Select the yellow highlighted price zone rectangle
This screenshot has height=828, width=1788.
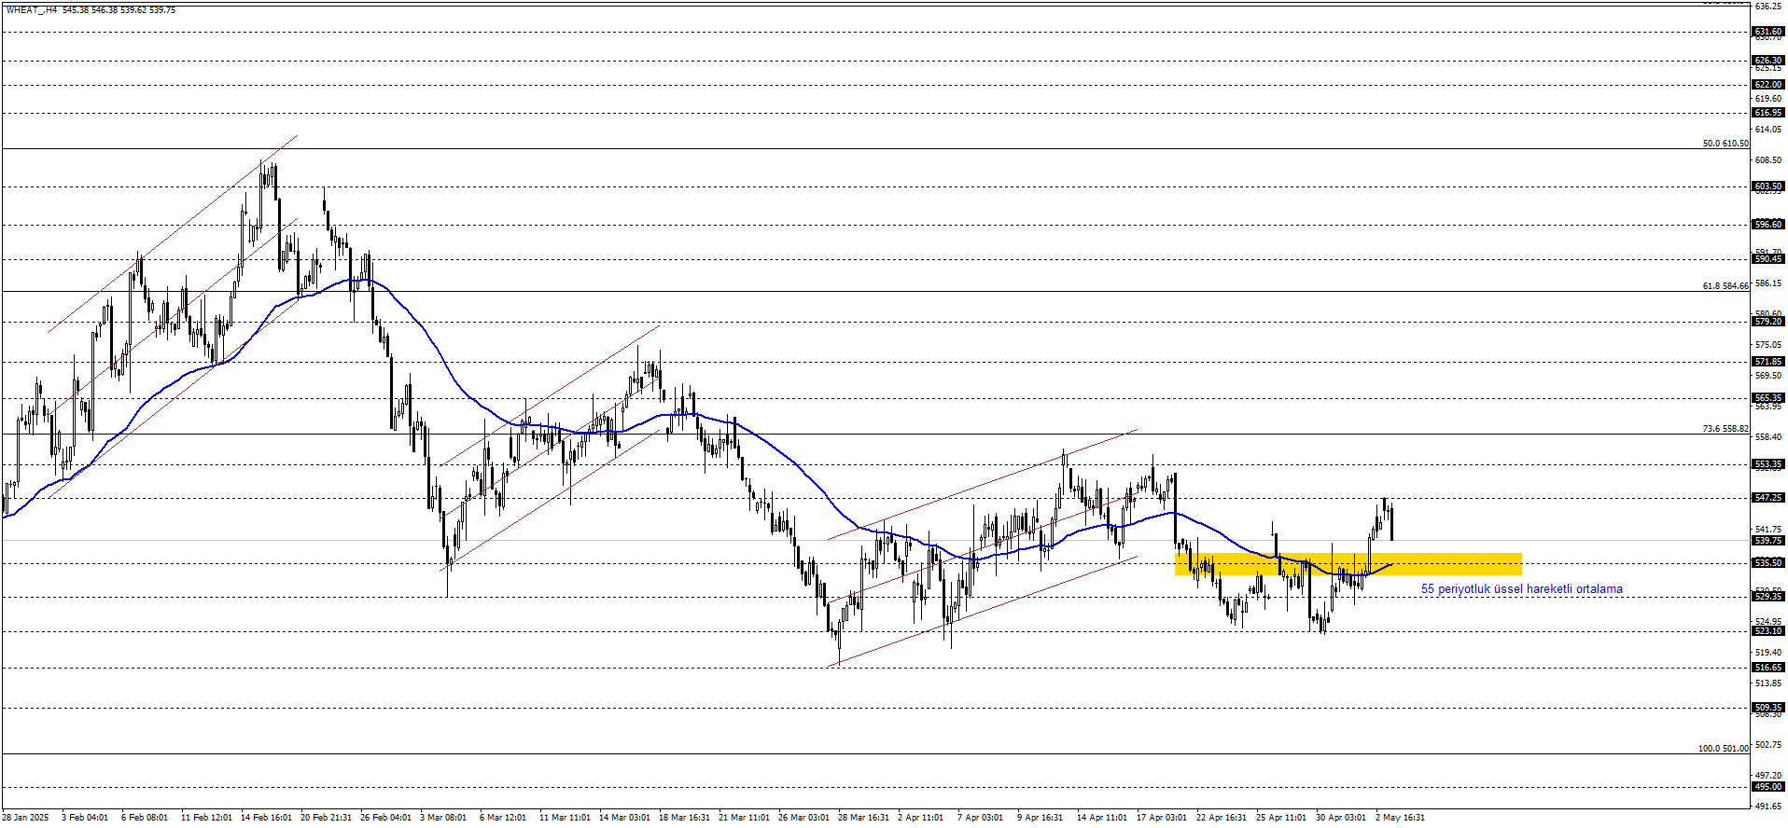click(1348, 564)
